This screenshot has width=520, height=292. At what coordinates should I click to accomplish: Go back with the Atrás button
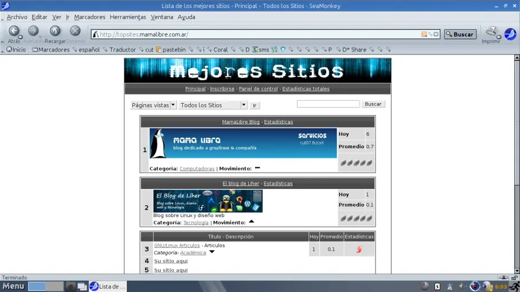[14, 31]
